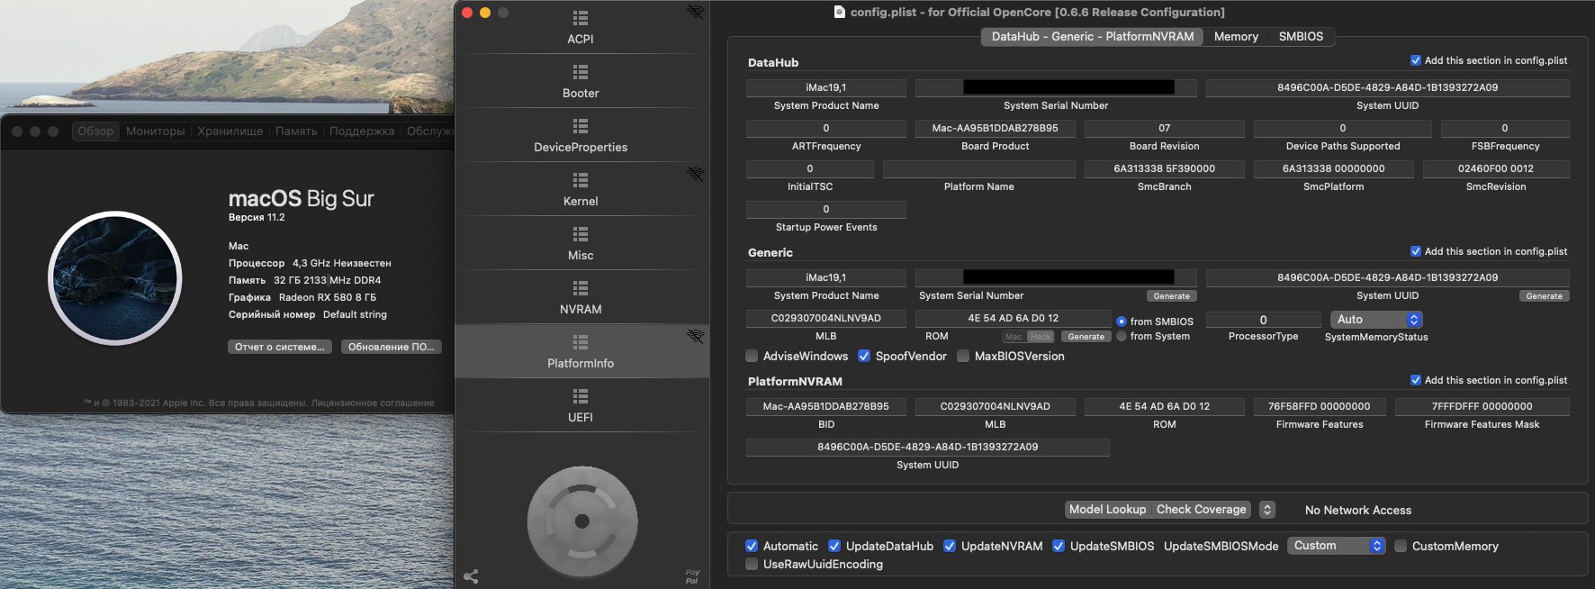Image resolution: width=1595 pixels, height=589 pixels.
Task: Toggle the UpdateNVRAM checkbox
Action: coord(950,546)
